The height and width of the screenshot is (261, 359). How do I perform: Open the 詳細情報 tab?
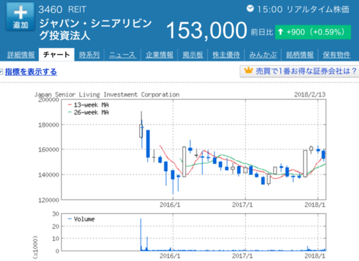(21, 55)
